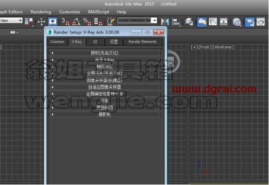The image size is (269, 185).
Task: Activate the Select and Manipulate tool
Action: [41, 22]
